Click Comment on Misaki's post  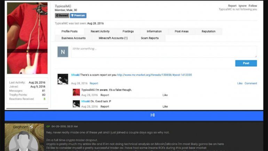(x=251, y=83)
